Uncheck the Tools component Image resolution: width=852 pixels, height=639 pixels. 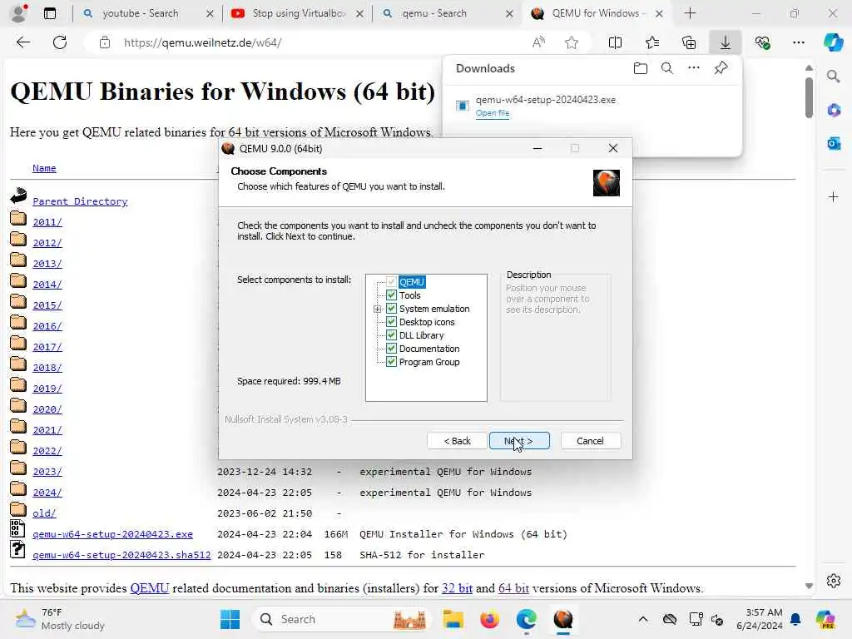(391, 295)
